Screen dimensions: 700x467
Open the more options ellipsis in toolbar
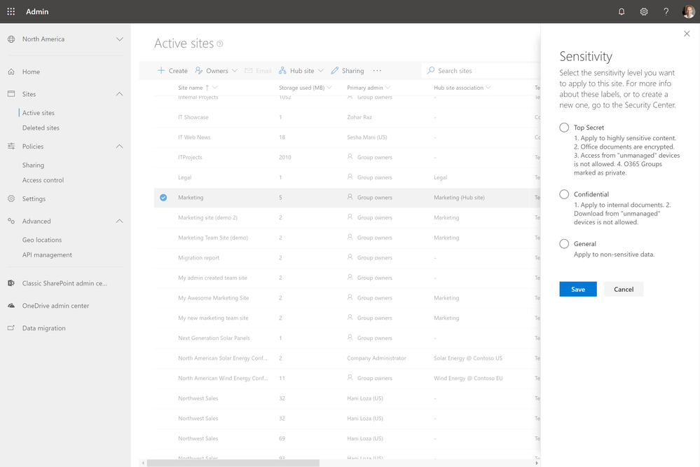[x=377, y=71]
